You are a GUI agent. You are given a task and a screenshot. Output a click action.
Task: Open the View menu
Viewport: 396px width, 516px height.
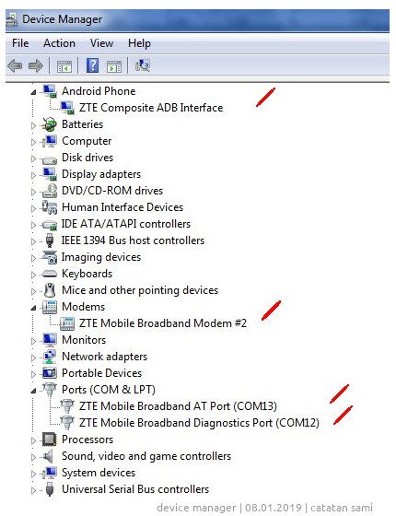(x=101, y=43)
